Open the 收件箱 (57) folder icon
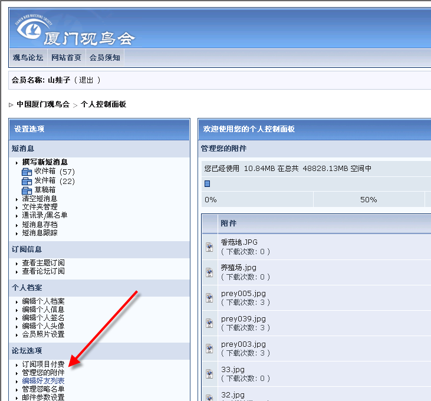431x401 pixels. coord(27,172)
